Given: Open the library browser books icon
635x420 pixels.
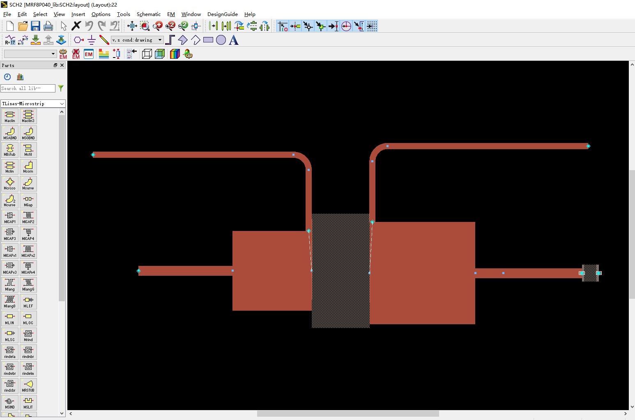Looking at the screenshot, I should 20,77.
